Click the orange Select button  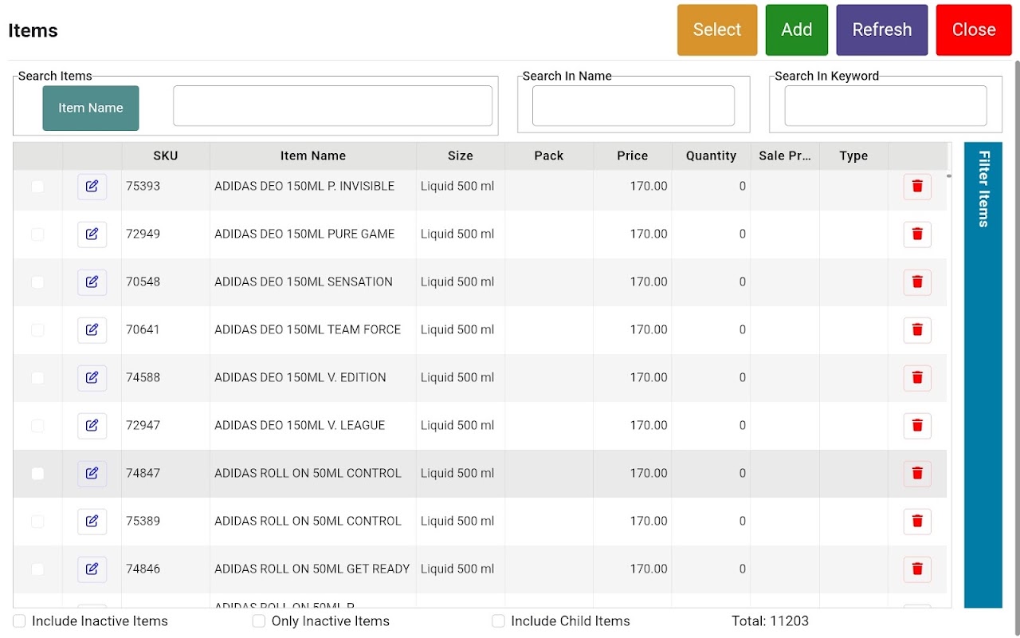pyautogui.click(x=717, y=30)
